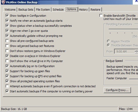Click the throttling bandwidth slider track

[123, 29]
